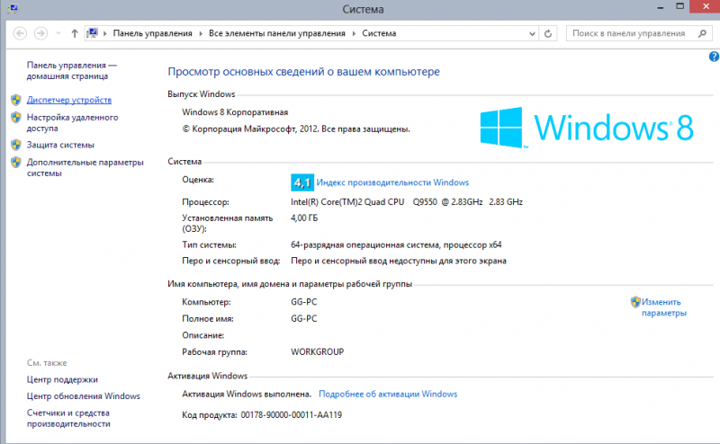Click the heading Просмотр основных сведений о вашем компьютере

[303, 72]
